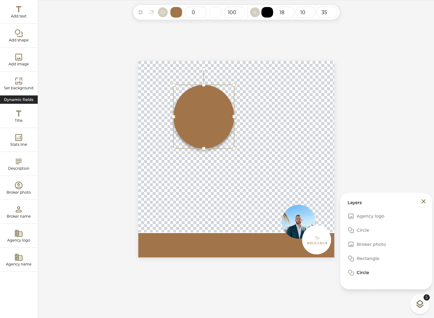Add the Broker photo dynamic field
The image size is (434, 318).
pyautogui.click(x=19, y=188)
